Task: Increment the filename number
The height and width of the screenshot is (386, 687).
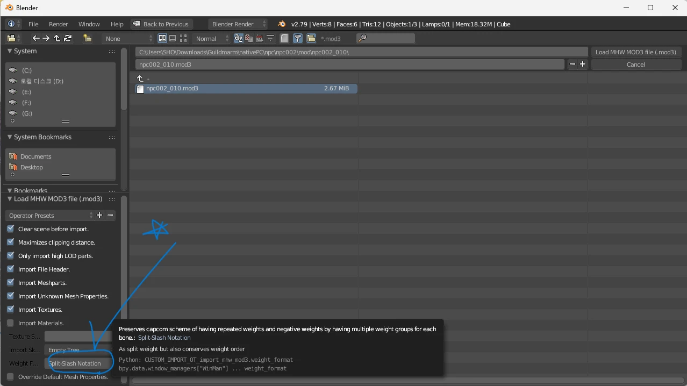Action: [582, 65]
